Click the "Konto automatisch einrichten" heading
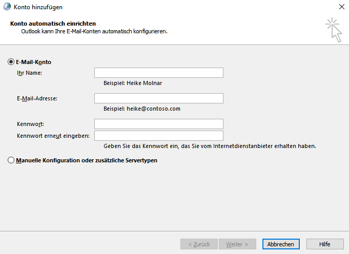This screenshot has width=349, height=254. point(53,24)
